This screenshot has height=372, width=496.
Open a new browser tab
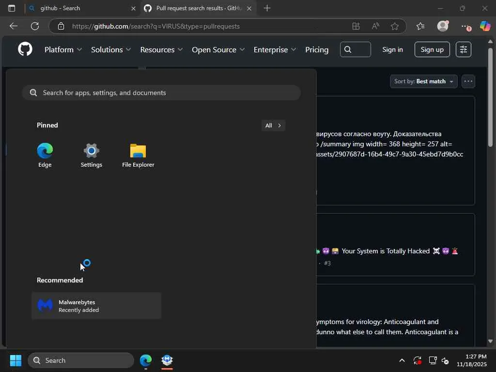click(x=267, y=8)
